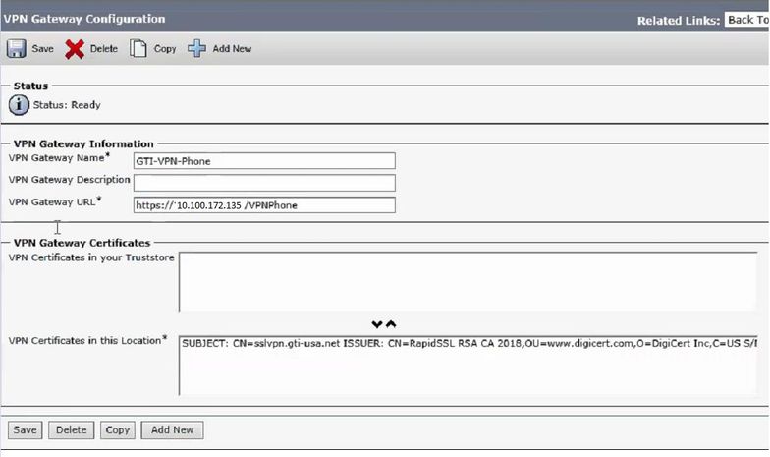Focus the VPN Gateway Name field

(x=264, y=161)
